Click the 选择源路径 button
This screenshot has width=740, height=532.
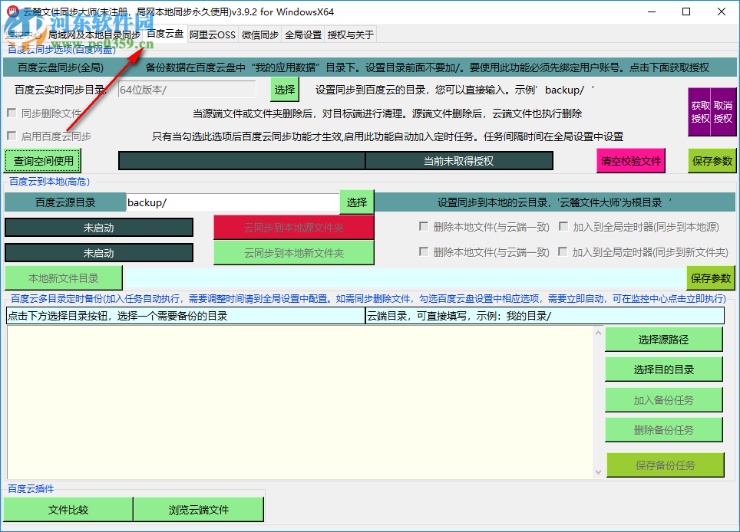(665, 339)
